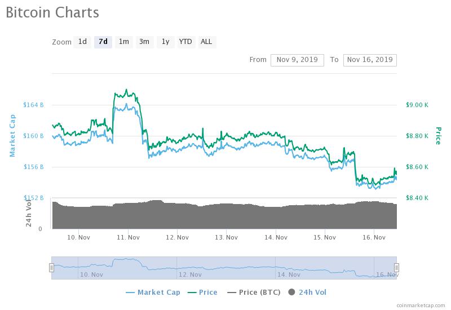The width and height of the screenshot is (451, 310).
Task: Toggle the Price (BTC) series in legend
Action: [x=254, y=293]
